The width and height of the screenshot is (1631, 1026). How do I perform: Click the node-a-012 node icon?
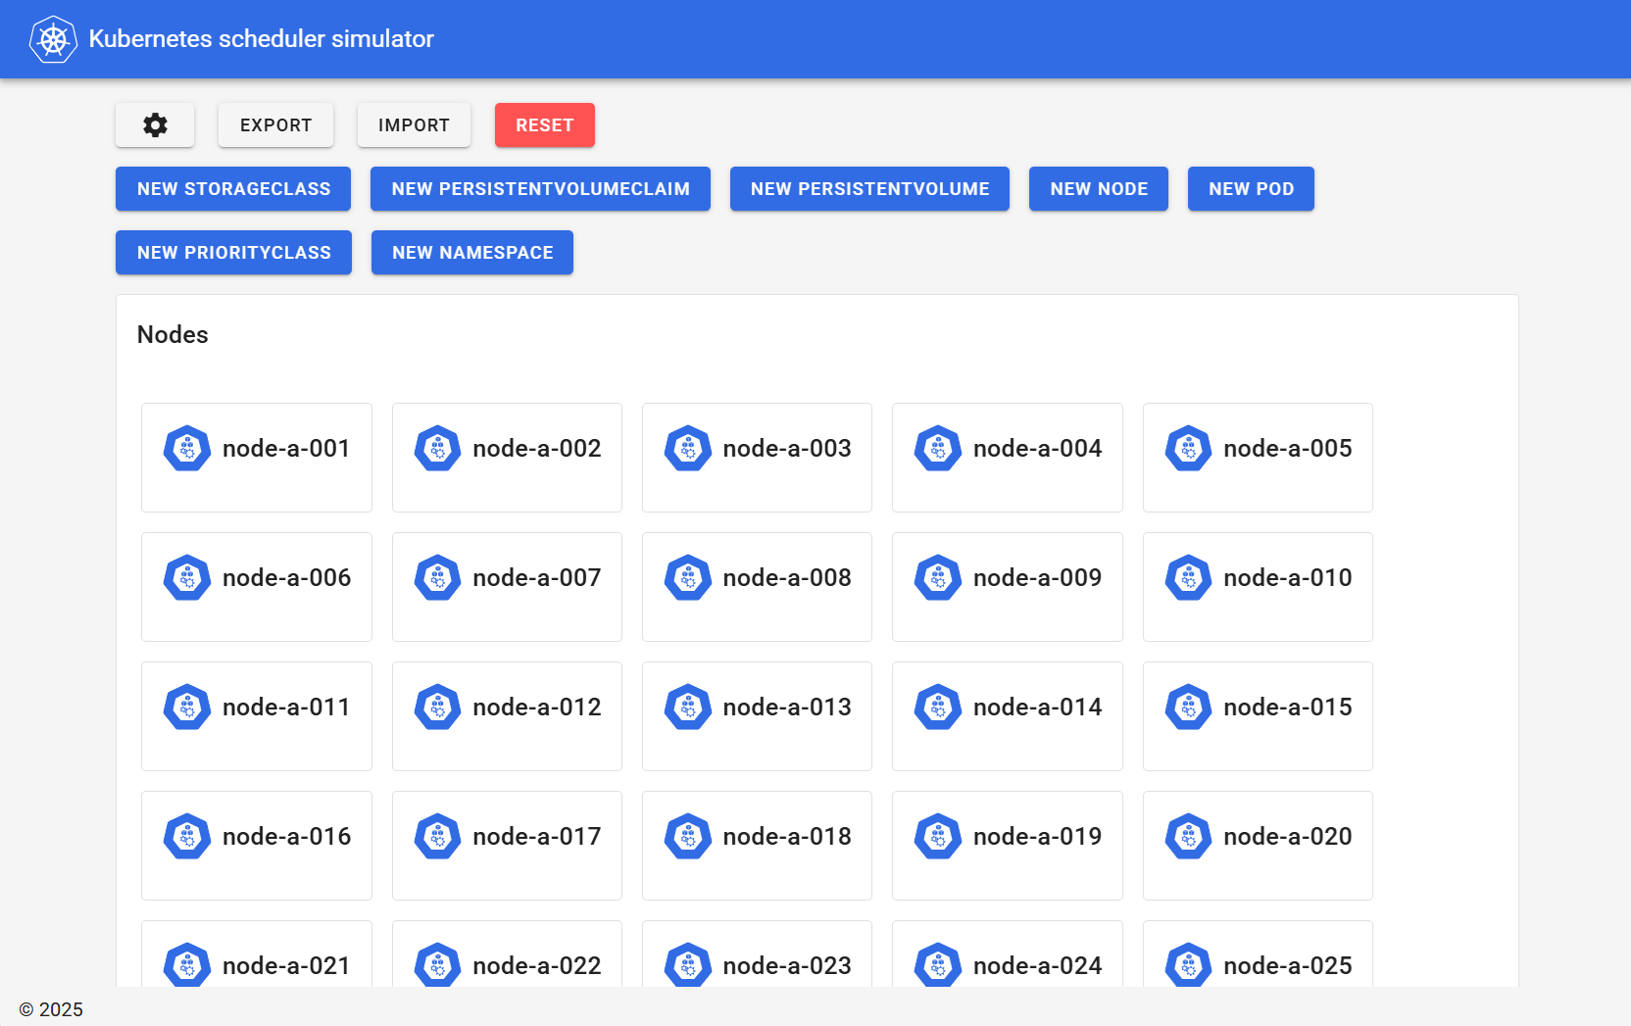click(437, 708)
